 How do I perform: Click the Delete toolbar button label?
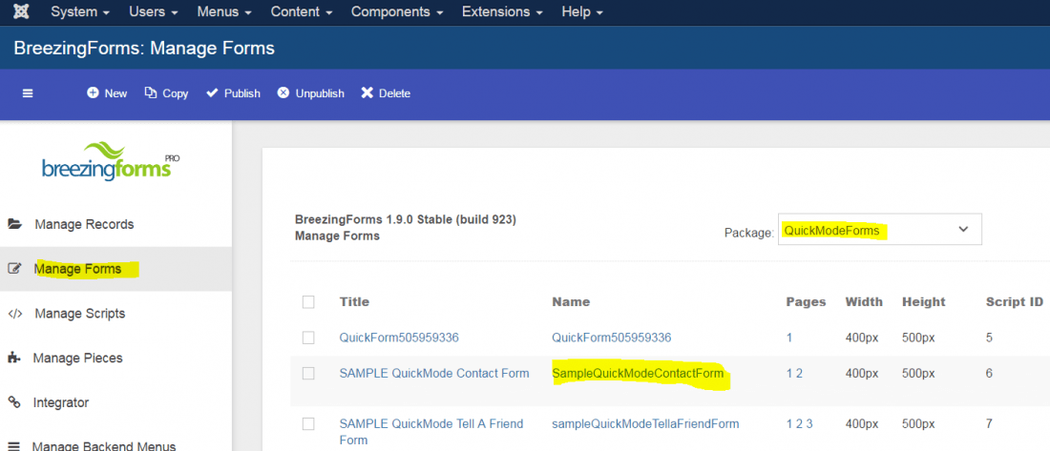pyautogui.click(x=394, y=93)
